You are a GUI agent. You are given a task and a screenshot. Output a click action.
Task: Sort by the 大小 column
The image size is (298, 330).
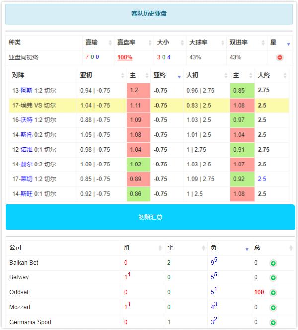(x=170, y=42)
